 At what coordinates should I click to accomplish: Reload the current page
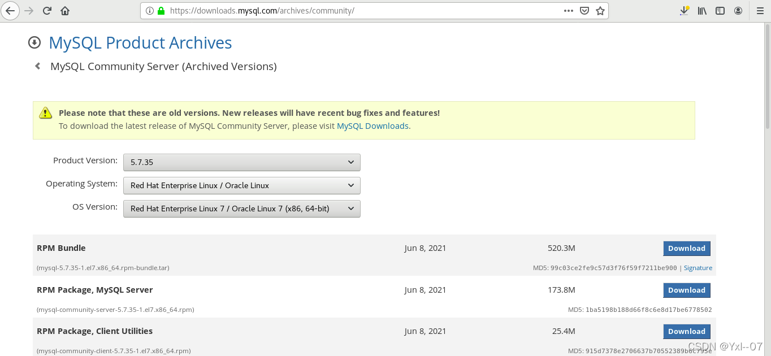(x=47, y=11)
